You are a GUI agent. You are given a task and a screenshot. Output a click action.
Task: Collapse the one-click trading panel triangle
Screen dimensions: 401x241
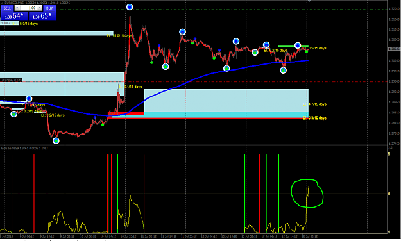coord(2,3)
